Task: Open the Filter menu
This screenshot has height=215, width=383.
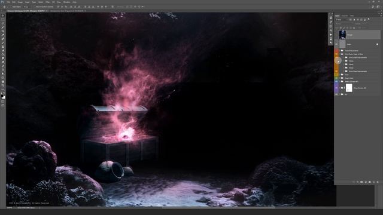Action: (x=47, y=2)
